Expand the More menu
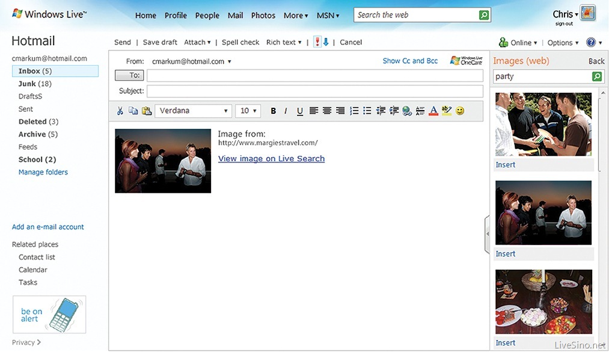Image resolution: width=609 pixels, height=352 pixels. pyautogui.click(x=296, y=16)
